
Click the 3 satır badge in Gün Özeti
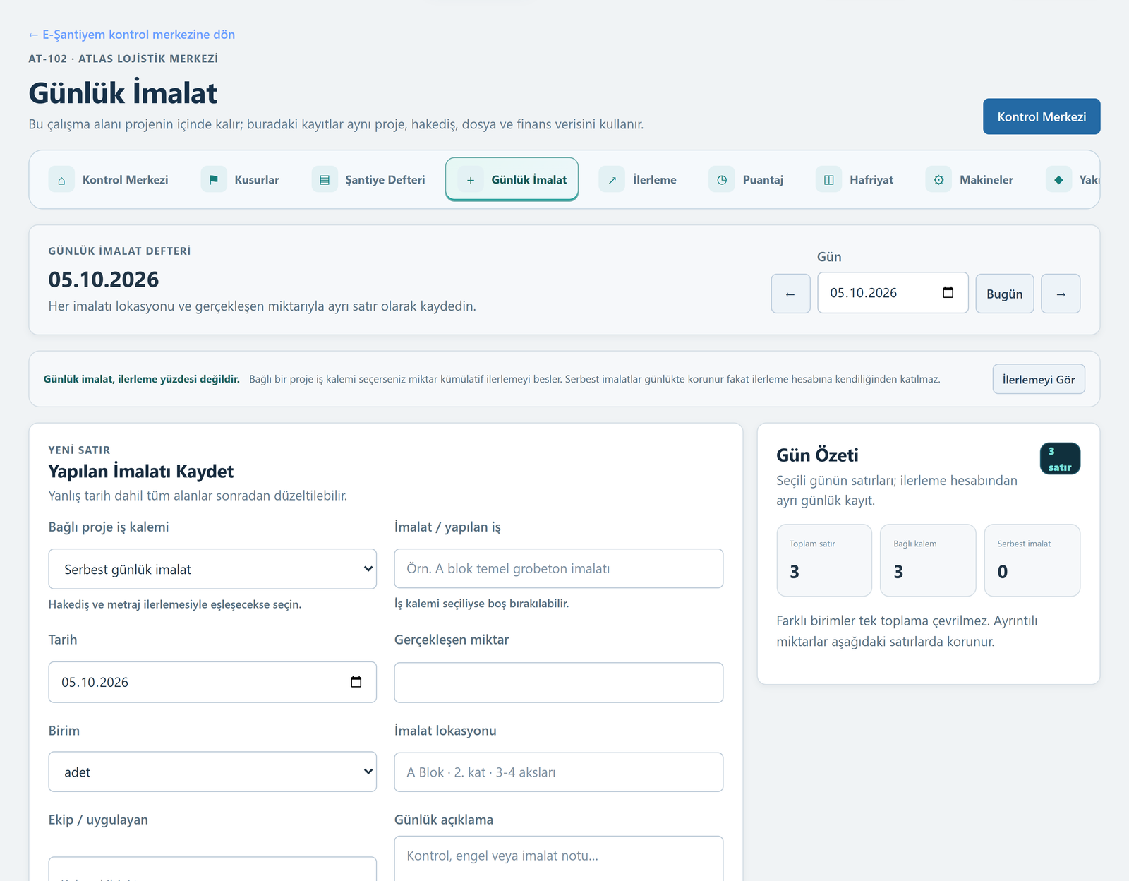pyautogui.click(x=1060, y=459)
